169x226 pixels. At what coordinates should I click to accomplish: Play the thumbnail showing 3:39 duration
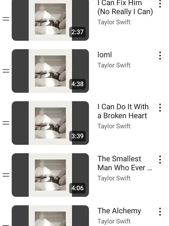click(50, 123)
